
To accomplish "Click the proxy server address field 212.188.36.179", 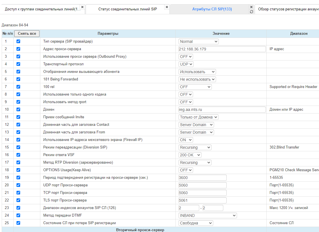I will (222, 49).
